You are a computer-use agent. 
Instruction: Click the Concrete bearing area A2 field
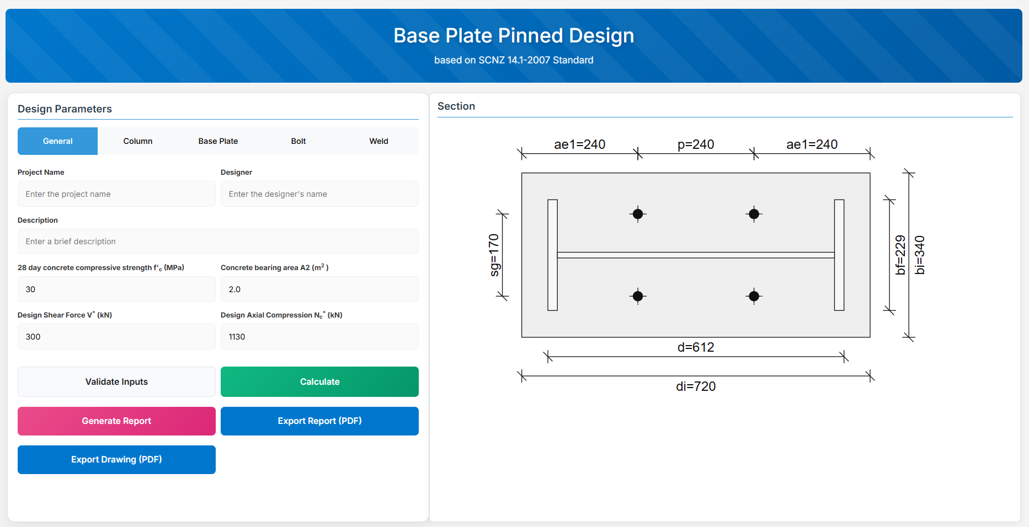[x=319, y=289]
